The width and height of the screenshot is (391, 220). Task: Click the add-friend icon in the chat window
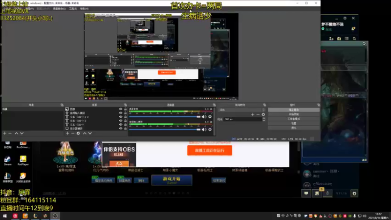click(x=331, y=39)
